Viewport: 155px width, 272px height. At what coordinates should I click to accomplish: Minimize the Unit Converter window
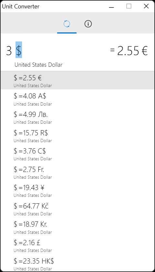click(x=112, y=6)
